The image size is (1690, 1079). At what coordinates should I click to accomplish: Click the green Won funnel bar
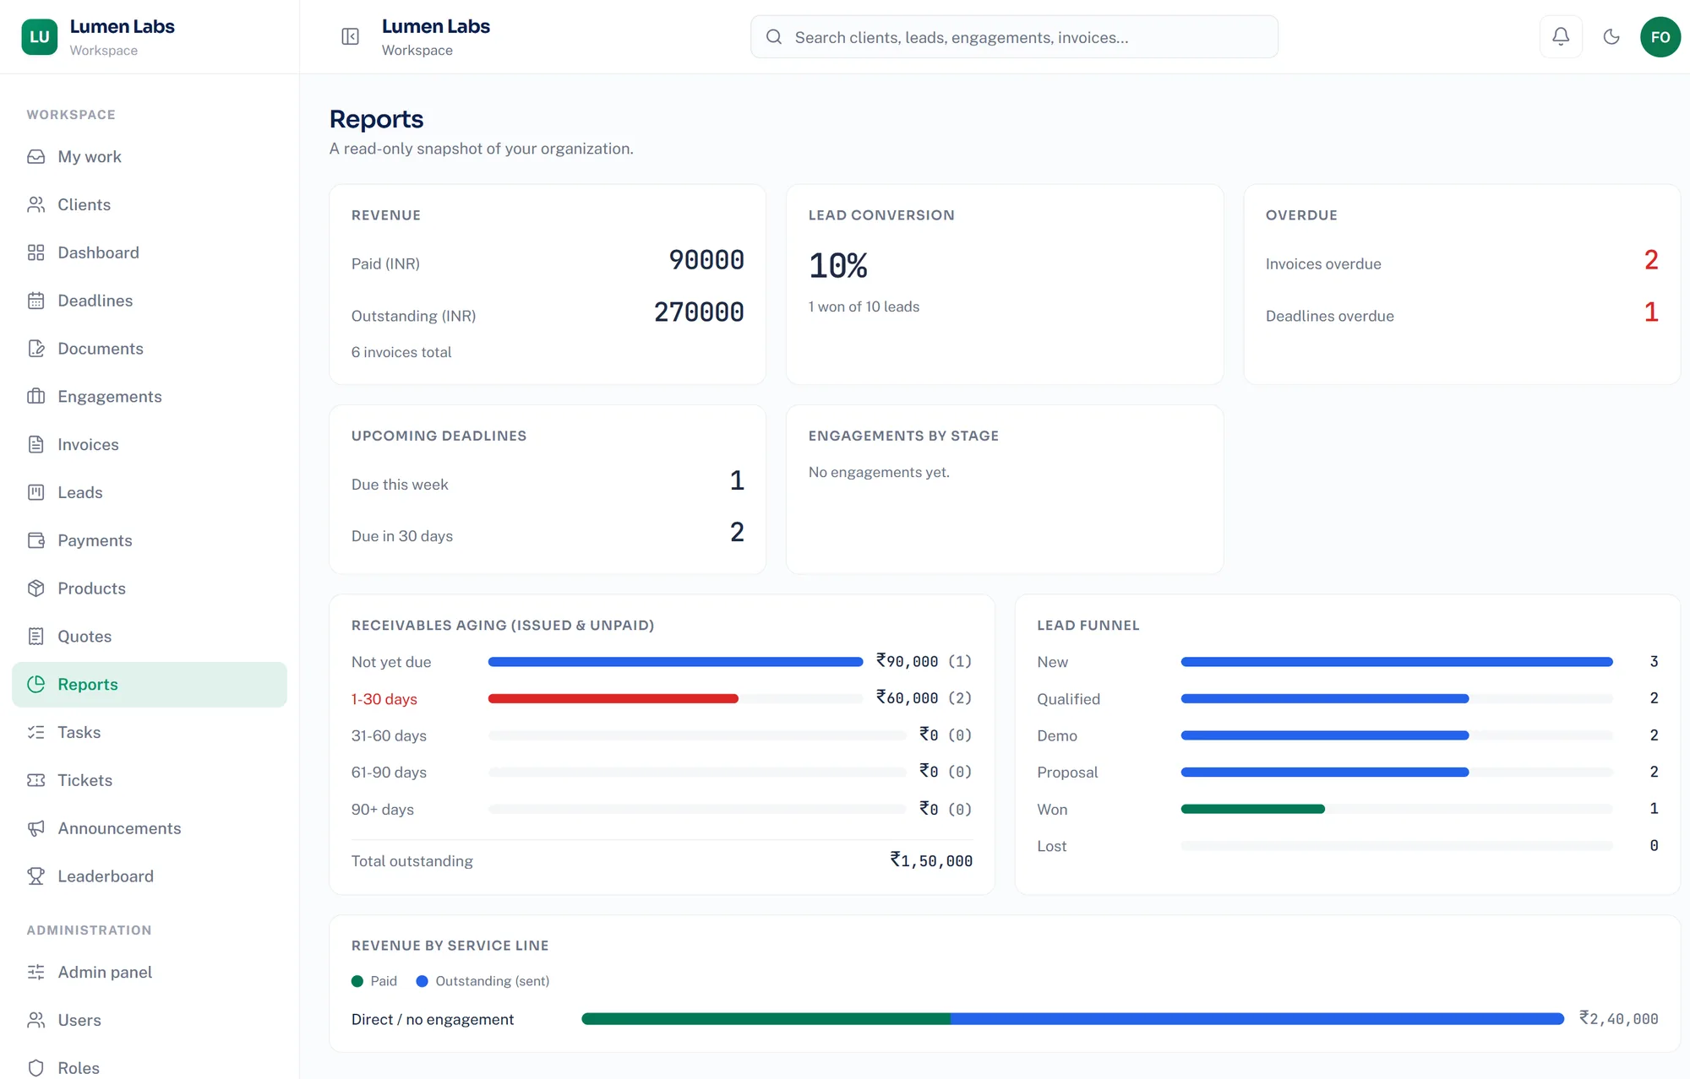coord(1252,809)
